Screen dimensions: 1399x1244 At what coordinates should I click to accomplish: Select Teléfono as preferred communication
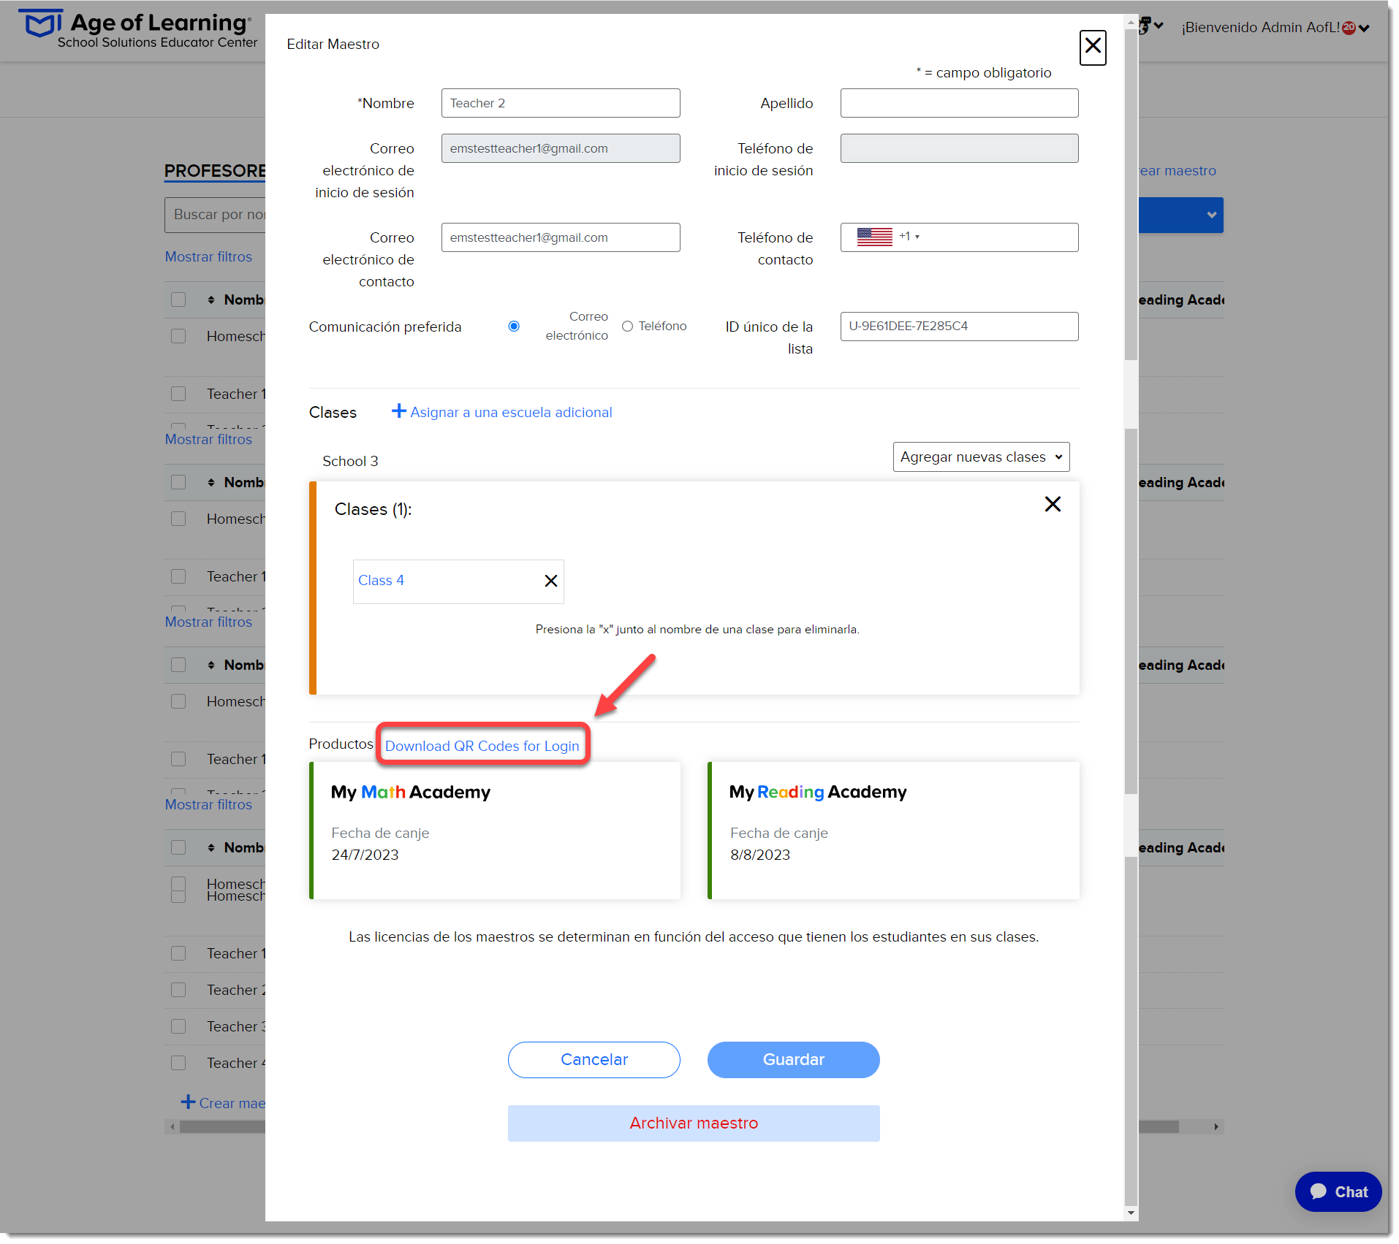pyautogui.click(x=627, y=327)
